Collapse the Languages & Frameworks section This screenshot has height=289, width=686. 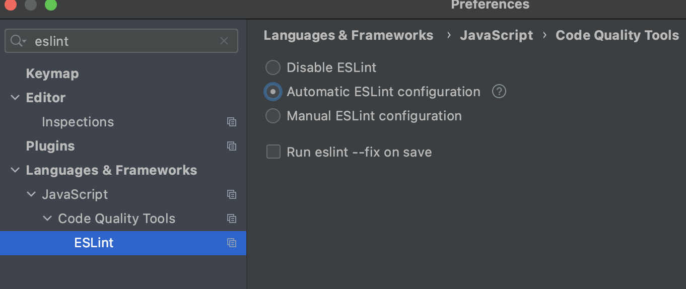click(x=15, y=170)
